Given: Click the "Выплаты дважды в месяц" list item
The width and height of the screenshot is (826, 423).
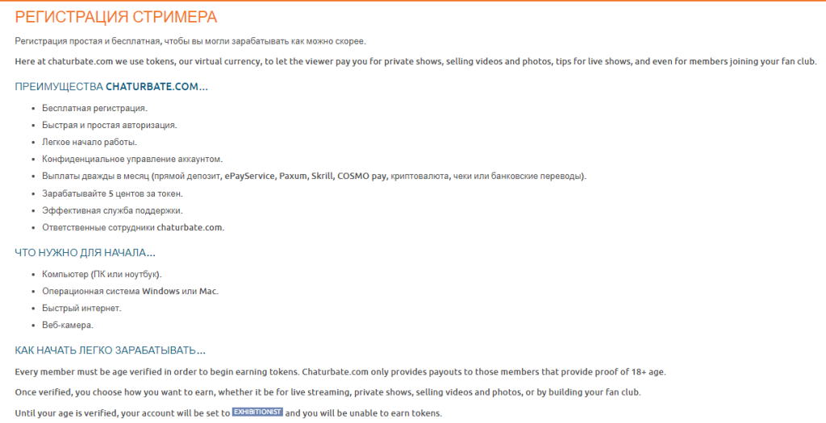Looking at the screenshot, I should click(x=315, y=176).
